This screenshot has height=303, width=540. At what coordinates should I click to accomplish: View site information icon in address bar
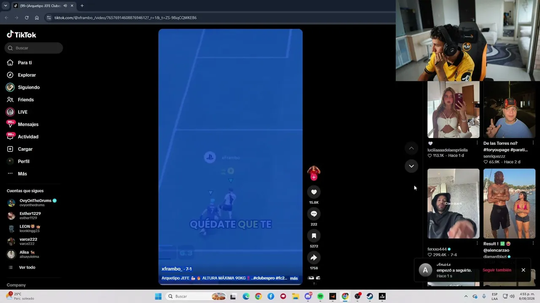pos(49,18)
